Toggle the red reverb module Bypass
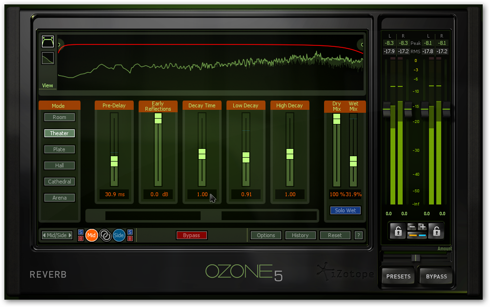Screen dimensions: 490x307 click(x=191, y=235)
